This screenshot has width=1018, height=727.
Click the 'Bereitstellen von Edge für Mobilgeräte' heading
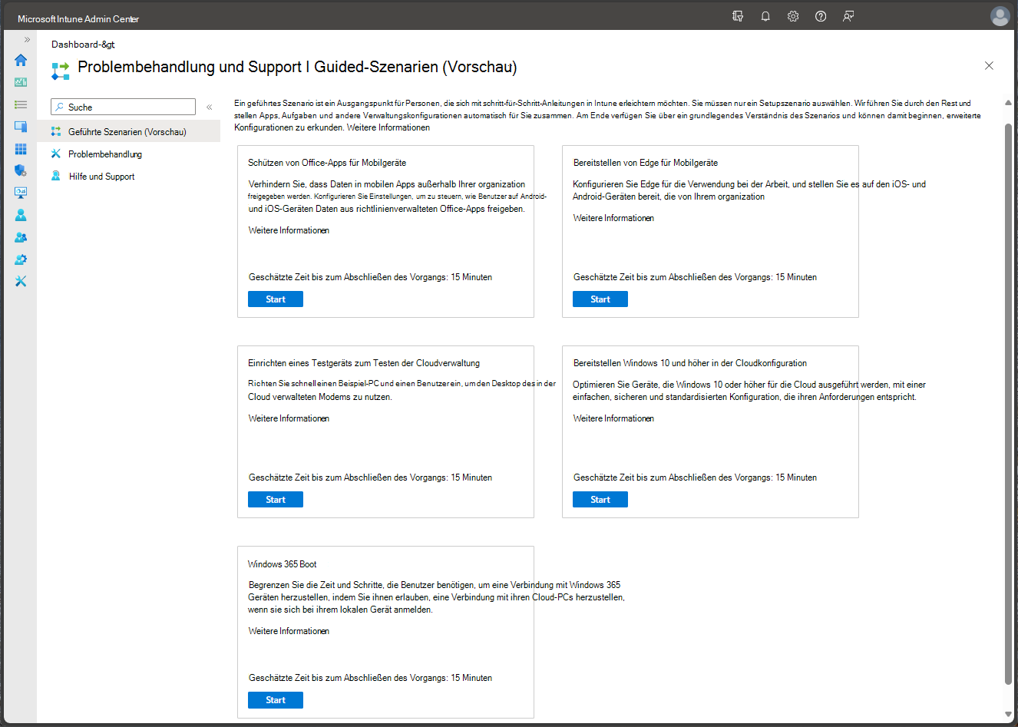[646, 163]
